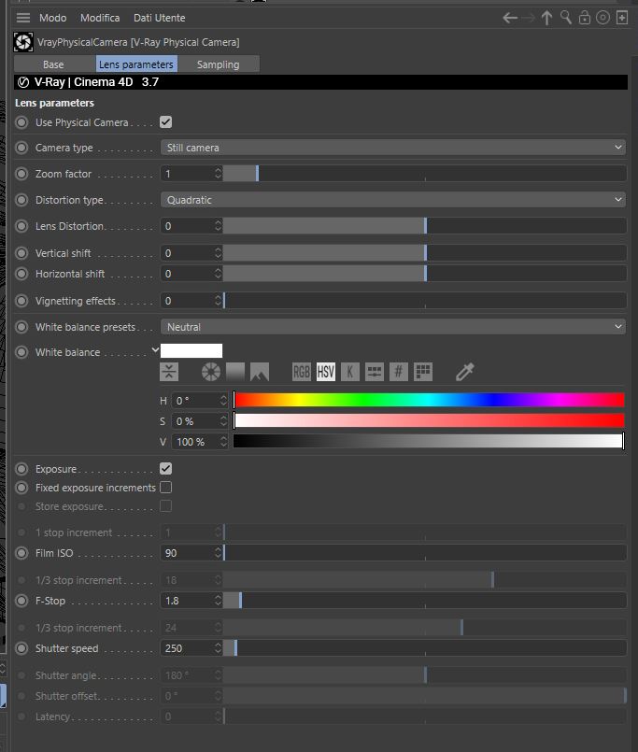Click the Value percent input field
The width and height of the screenshot is (638, 752).
coord(196,441)
